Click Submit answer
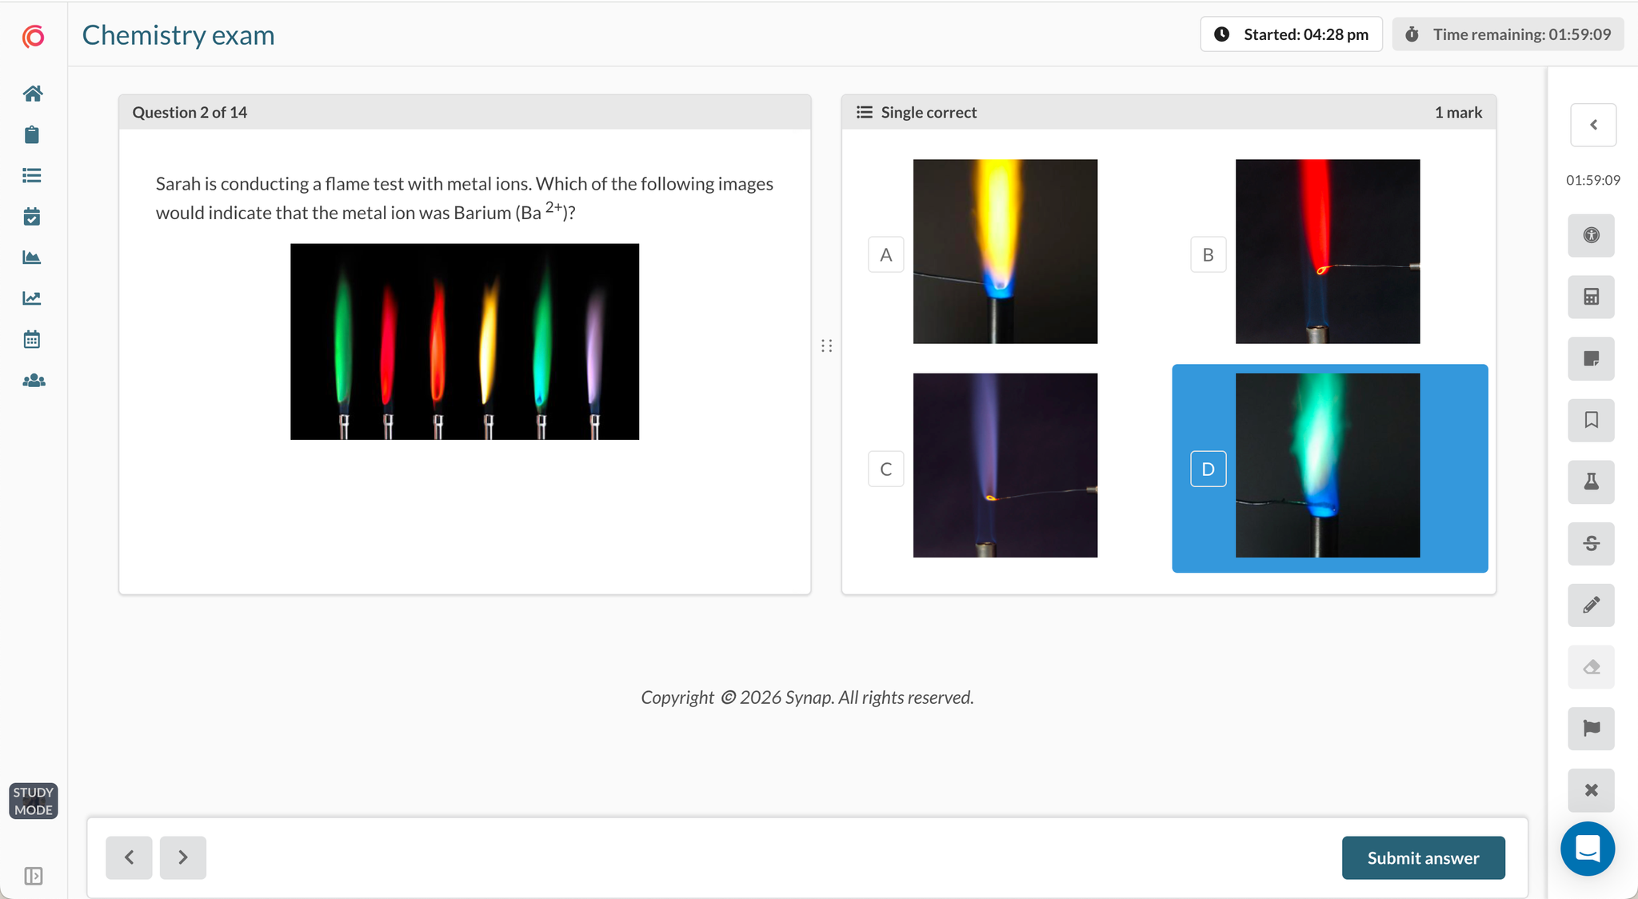Viewport: 1638px width, 899px height. pos(1424,857)
